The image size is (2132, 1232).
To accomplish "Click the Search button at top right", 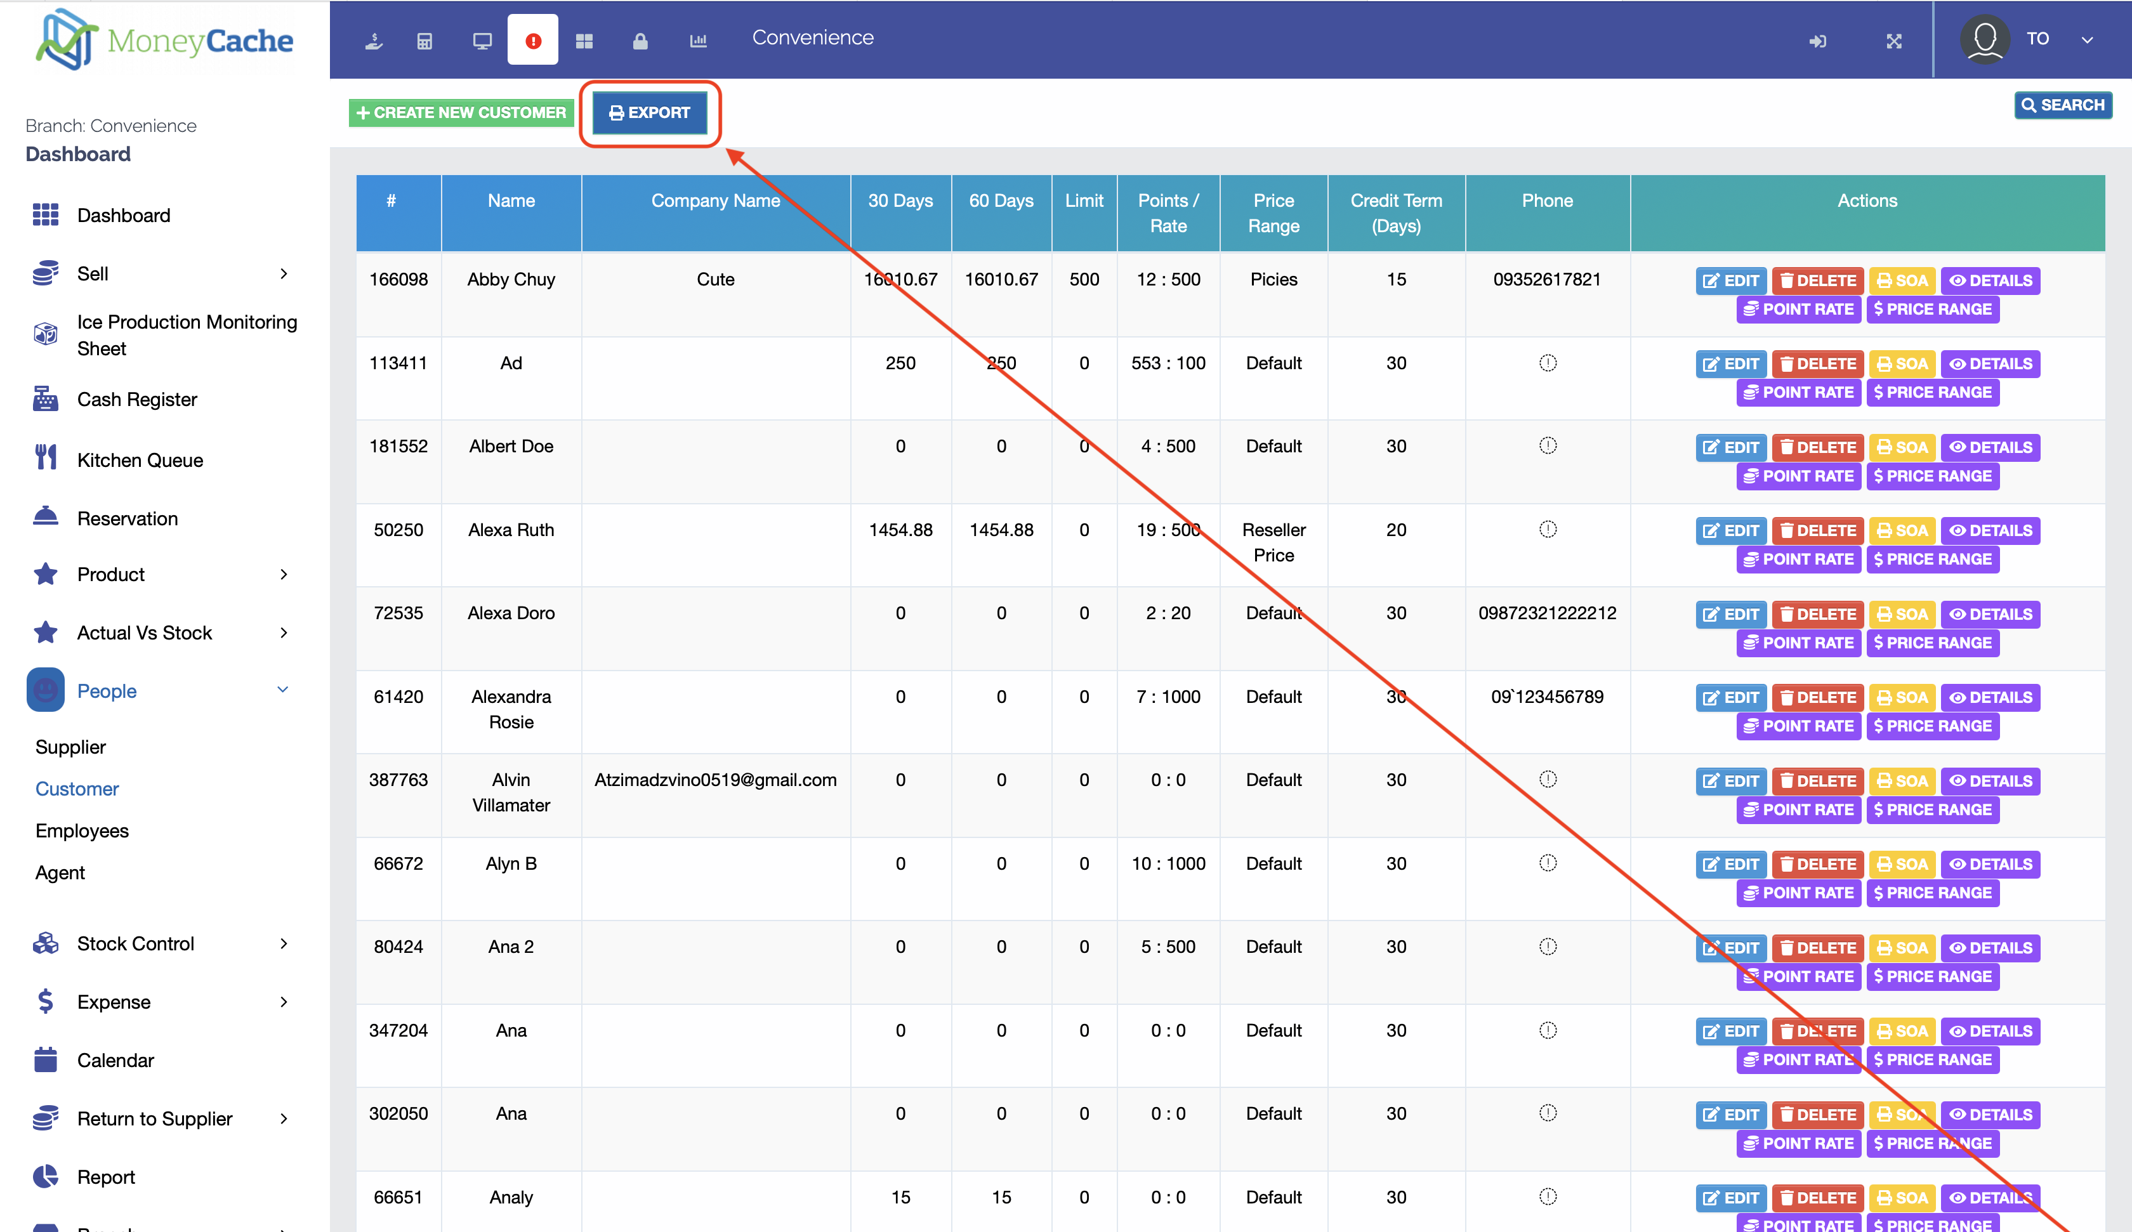I will click(2063, 105).
